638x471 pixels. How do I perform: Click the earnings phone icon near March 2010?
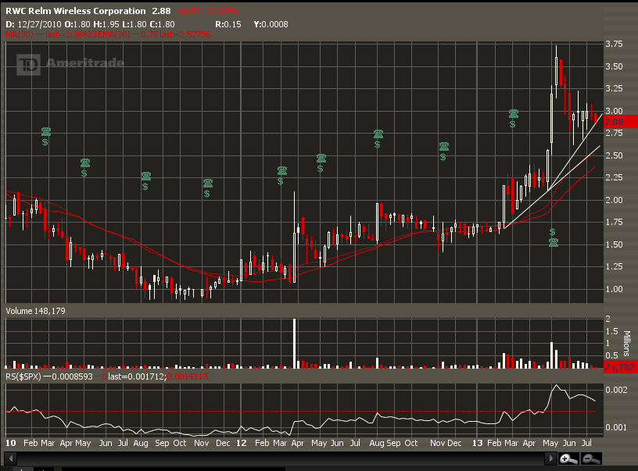[x=46, y=131]
